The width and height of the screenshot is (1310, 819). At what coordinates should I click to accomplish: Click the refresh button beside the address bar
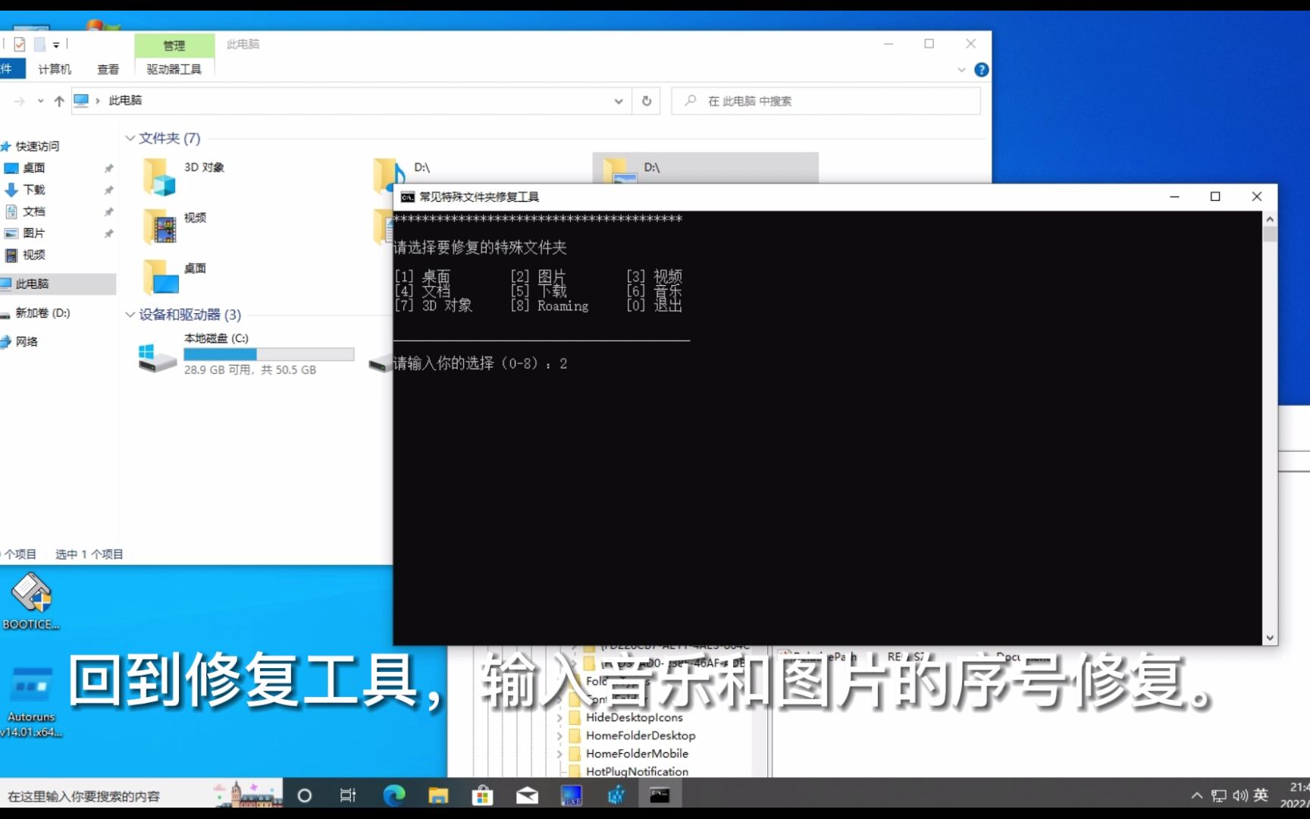coord(647,101)
